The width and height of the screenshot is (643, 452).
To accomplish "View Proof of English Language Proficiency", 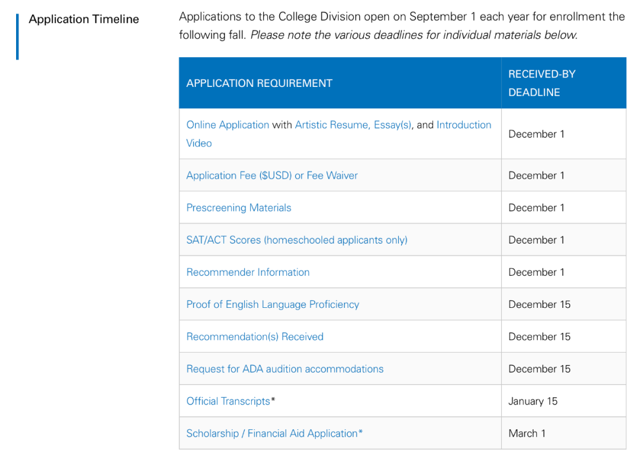I will tap(273, 304).
